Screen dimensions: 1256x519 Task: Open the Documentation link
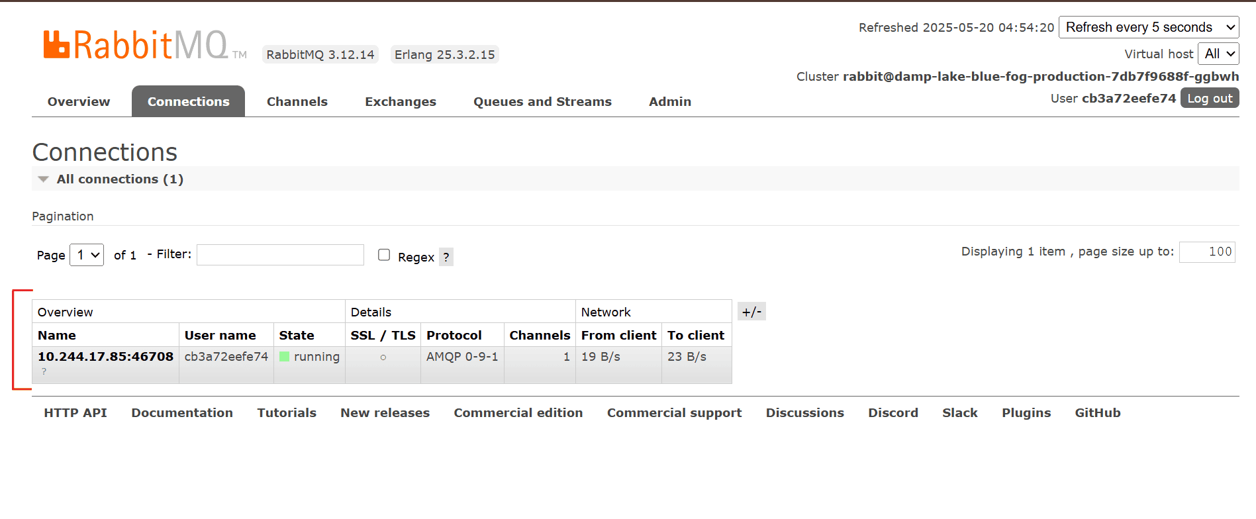click(182, 412)
